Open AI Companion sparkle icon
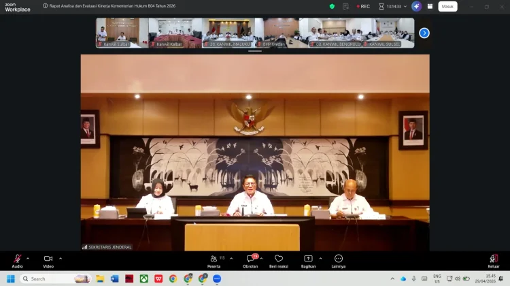The height and width of the screenshot is (286, 510). (x=417, y=6)
